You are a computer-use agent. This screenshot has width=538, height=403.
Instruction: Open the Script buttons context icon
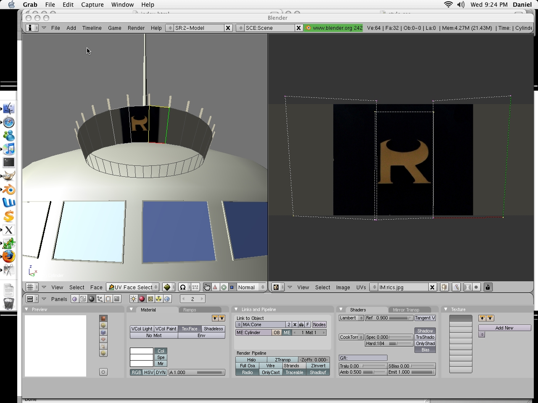click(83, 299)
